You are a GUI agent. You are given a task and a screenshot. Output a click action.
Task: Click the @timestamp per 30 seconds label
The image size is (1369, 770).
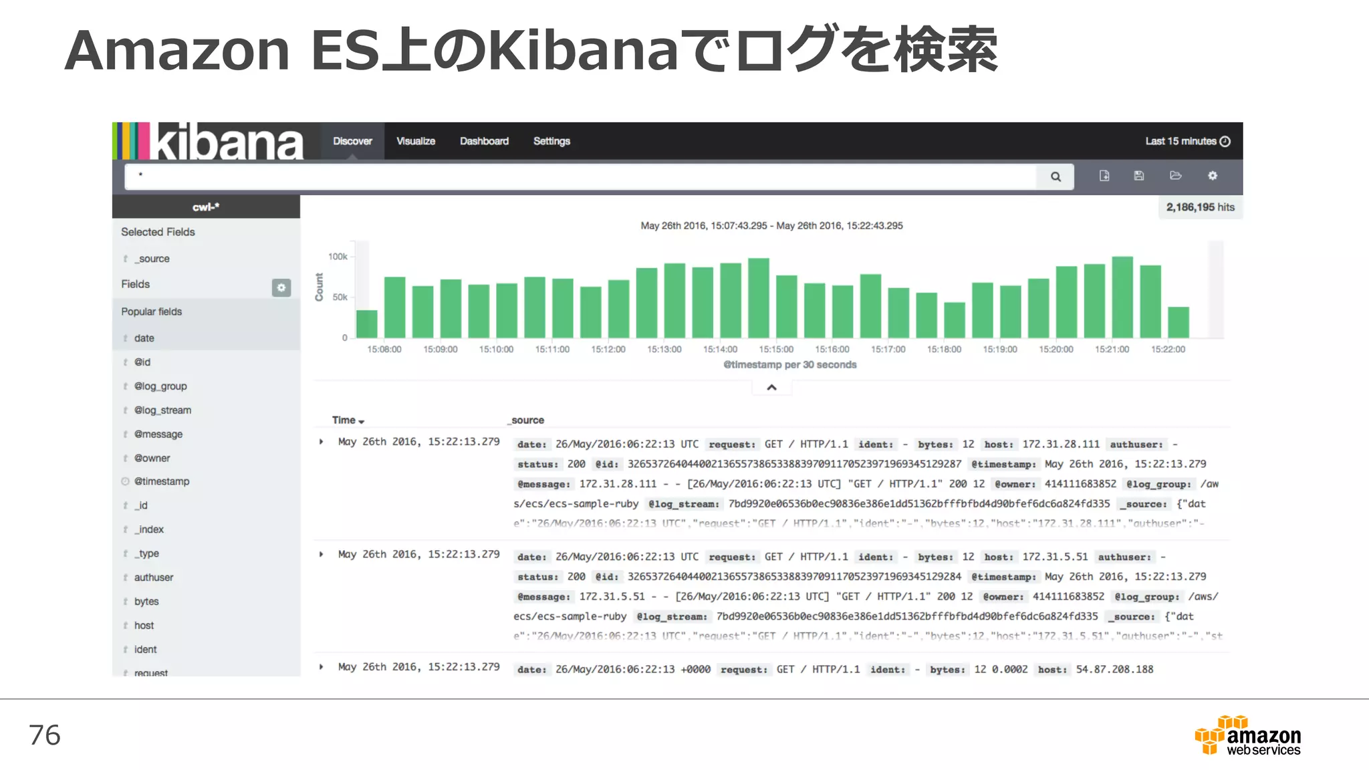click(790, 365)
